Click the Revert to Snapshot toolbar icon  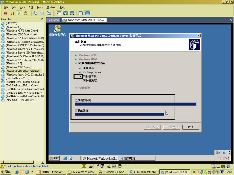tap(42, 13)
